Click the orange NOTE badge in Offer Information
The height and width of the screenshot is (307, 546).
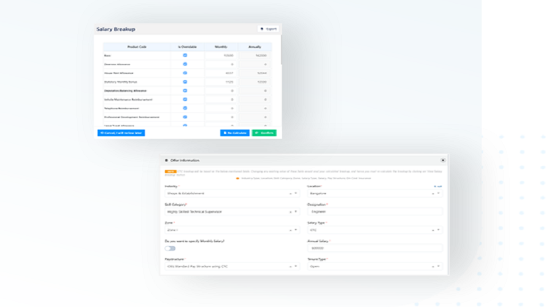tap(171, 171)
